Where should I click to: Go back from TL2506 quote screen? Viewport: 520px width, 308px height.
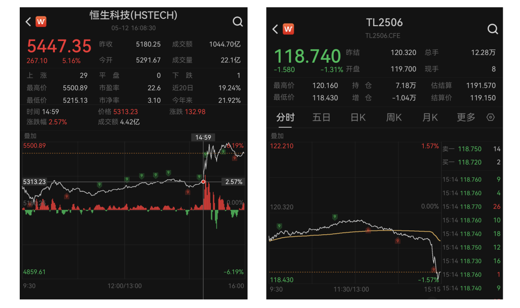(x=275, y=29)
